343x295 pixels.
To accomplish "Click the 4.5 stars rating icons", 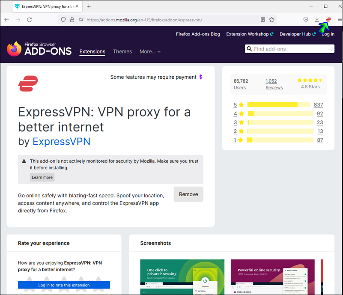I will [310, 80].
